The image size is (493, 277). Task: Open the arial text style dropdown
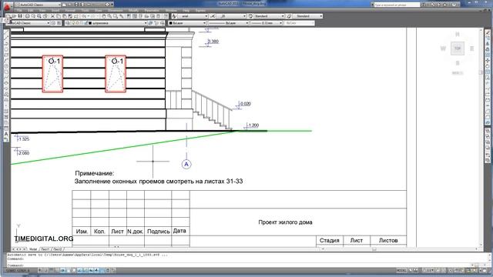[x=193, y=16]
